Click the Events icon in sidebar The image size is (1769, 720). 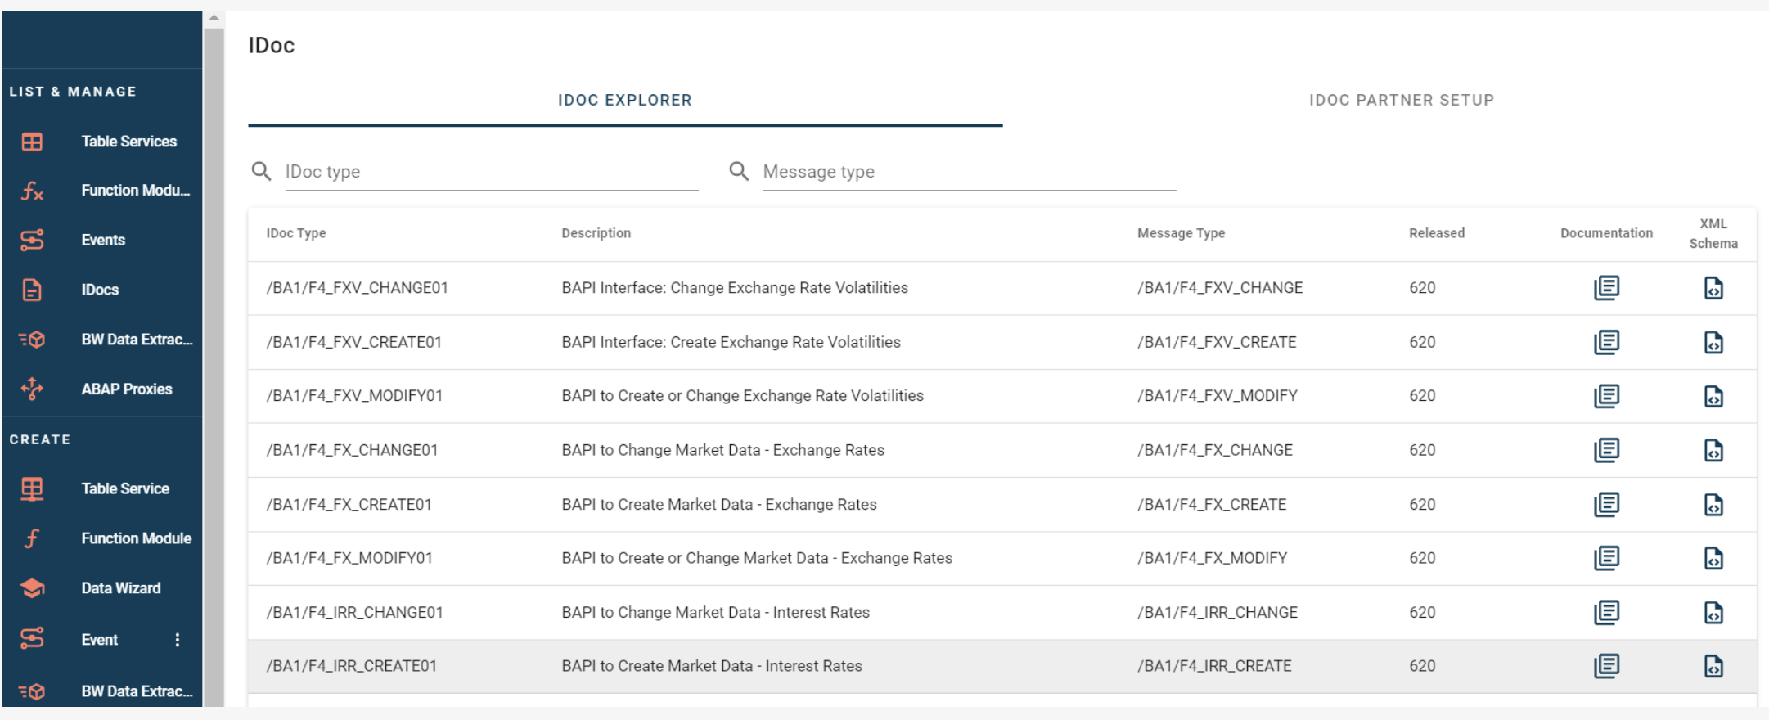(32, 240)
